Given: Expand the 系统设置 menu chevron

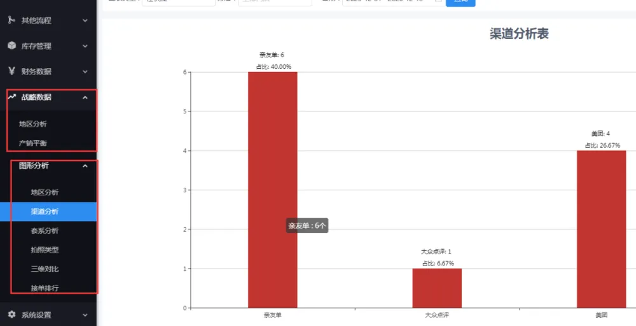Looking at the screenshot, I should coord(85,315).
